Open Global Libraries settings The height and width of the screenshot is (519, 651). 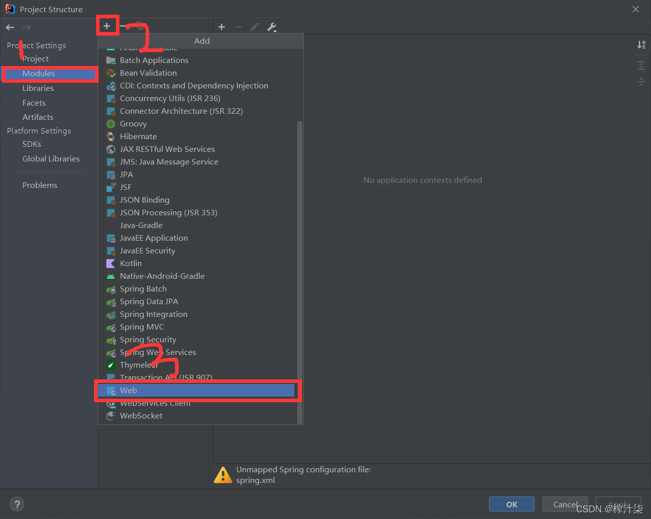pyautogui.click(x=51, y=159)
